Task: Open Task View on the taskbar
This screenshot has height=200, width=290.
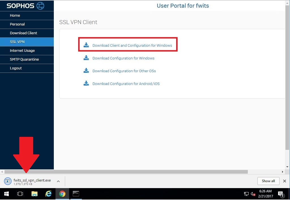Action: point(20,194)
